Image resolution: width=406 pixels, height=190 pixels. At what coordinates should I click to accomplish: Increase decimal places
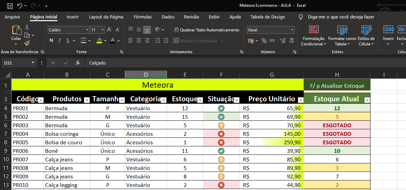coord(283,41)
